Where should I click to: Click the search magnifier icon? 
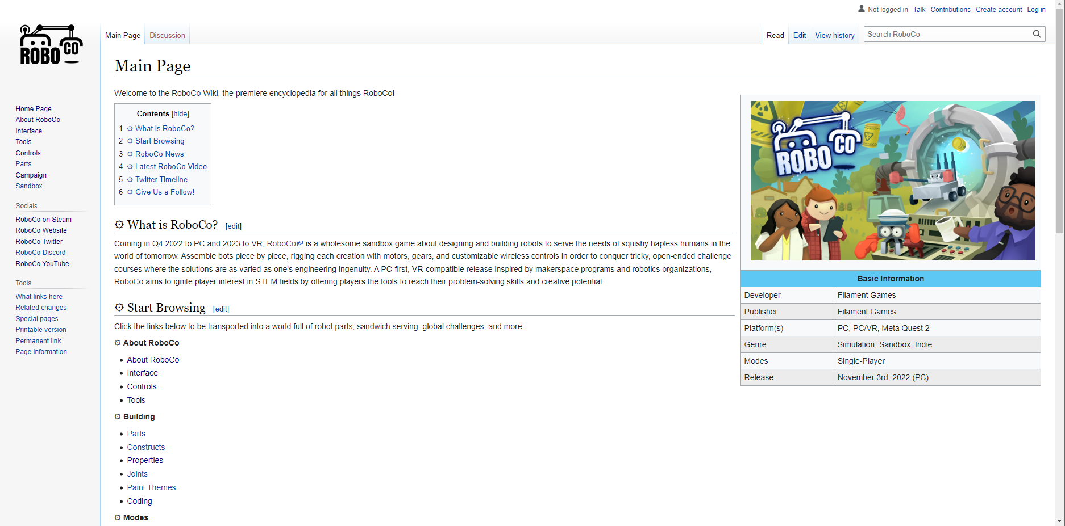coord(1037,34)
